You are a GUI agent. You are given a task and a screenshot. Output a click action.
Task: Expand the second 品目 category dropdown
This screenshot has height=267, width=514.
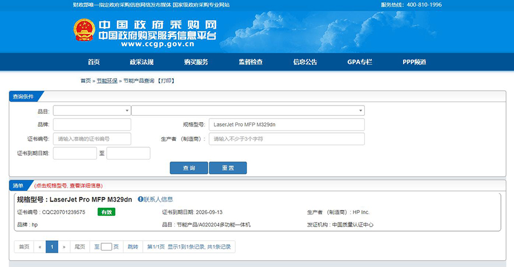pos(248,111)
